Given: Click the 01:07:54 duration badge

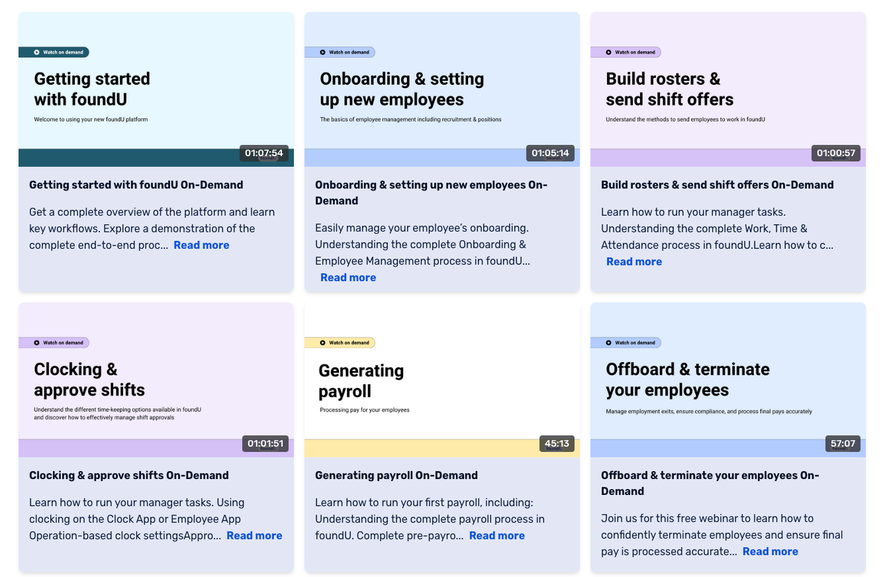Looking at the screenshot, I should pyautogui.click(x=263, y=154).
